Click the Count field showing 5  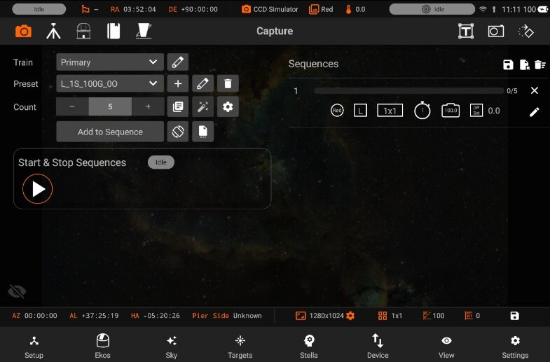click(110, 106)
